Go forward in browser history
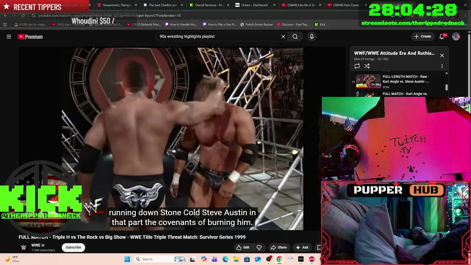This screenshot has height=265, width=471. 14,15
